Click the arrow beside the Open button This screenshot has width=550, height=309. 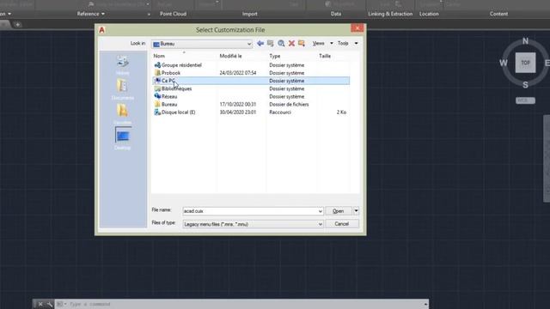tap(356, 210)
